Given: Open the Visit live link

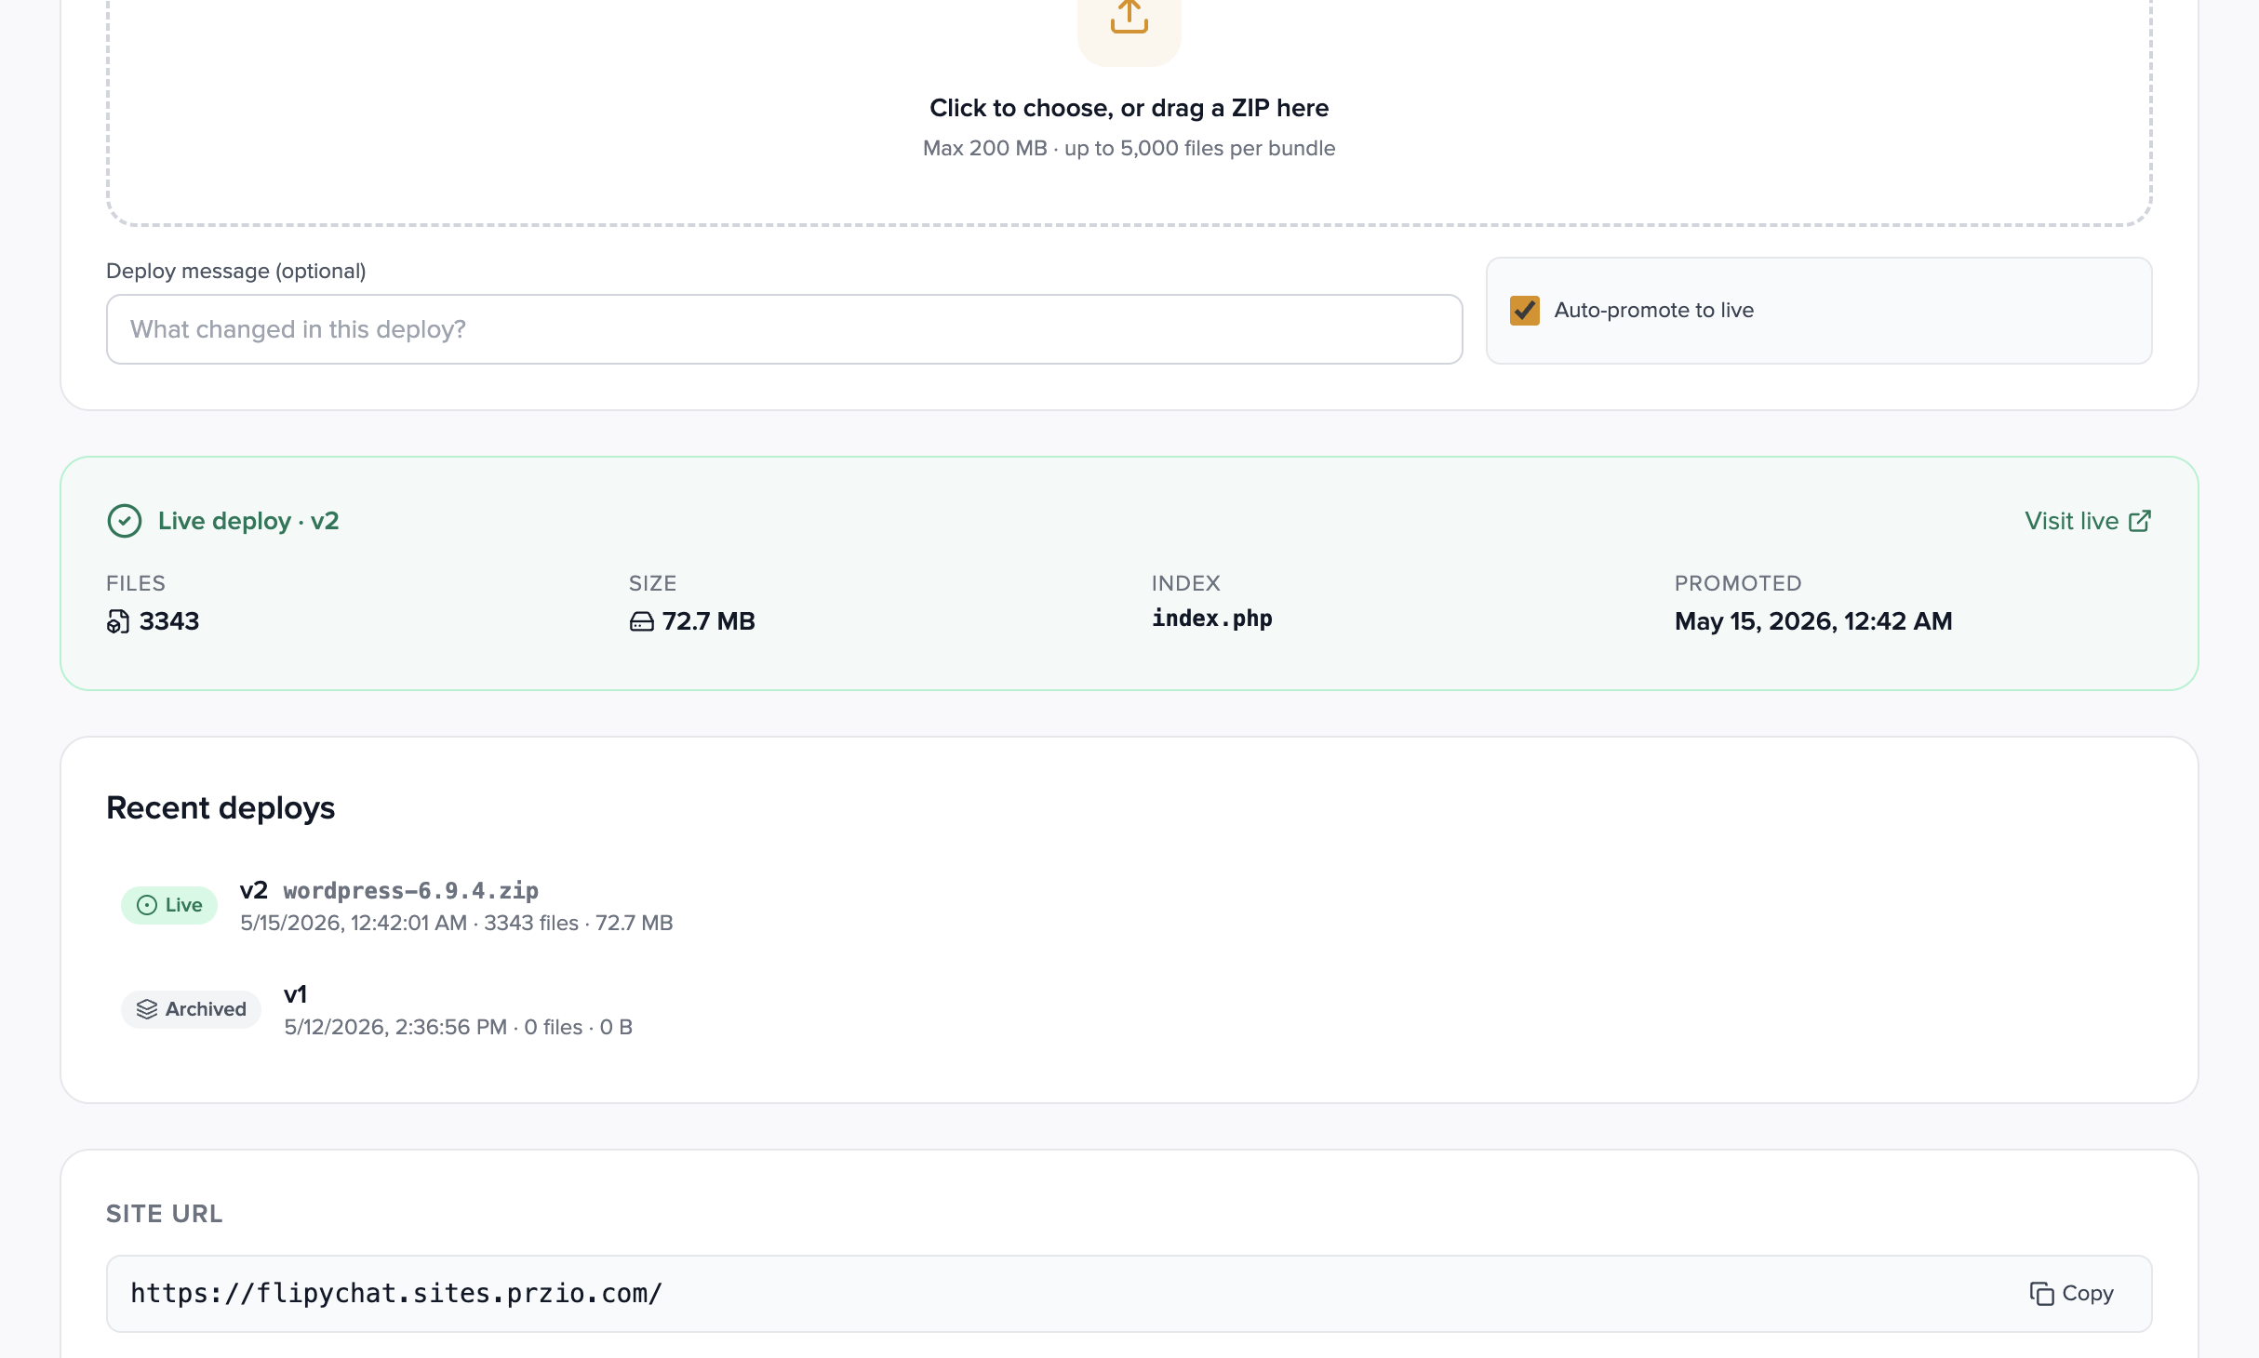Looking at the screenshot, I should 2088,521.
